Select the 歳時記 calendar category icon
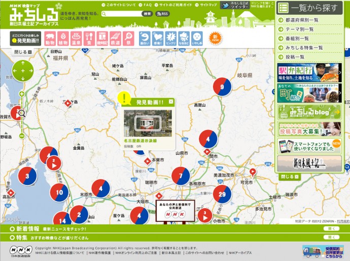The image size is (350, 261). pos(102,39)
